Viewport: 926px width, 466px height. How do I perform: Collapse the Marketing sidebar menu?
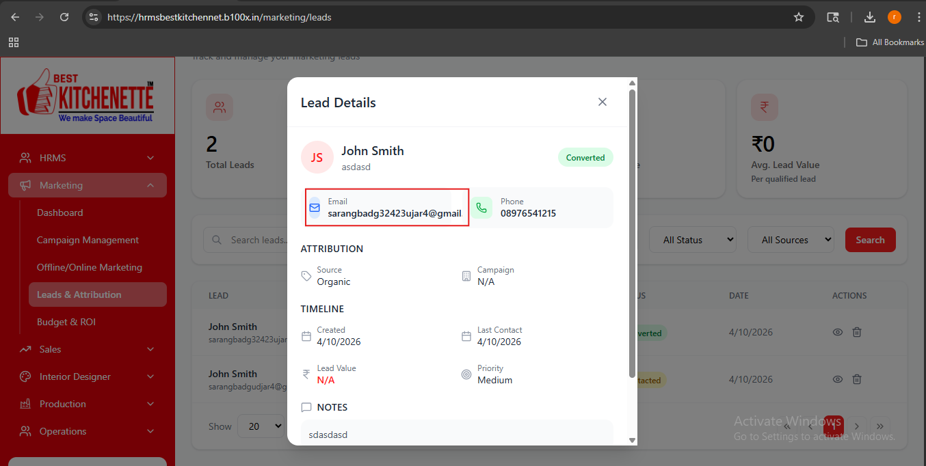click(88, 185)
